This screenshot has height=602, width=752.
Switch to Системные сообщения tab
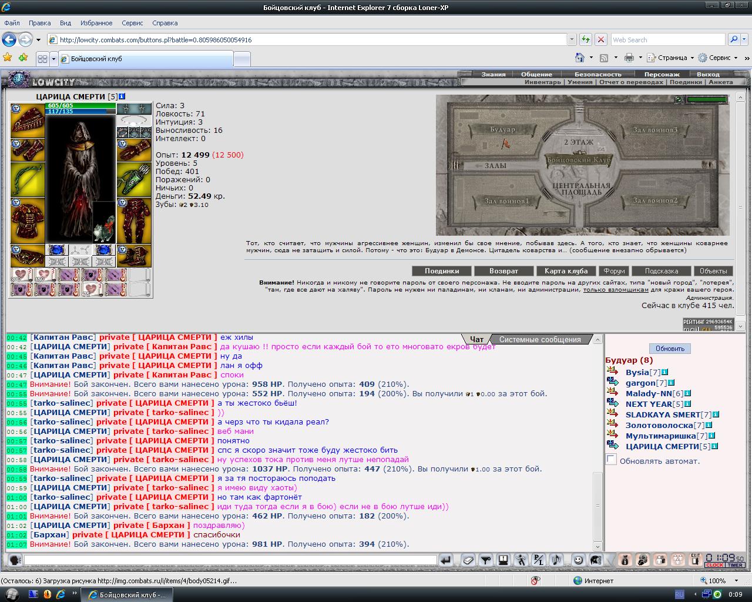(x=540, y=339)
